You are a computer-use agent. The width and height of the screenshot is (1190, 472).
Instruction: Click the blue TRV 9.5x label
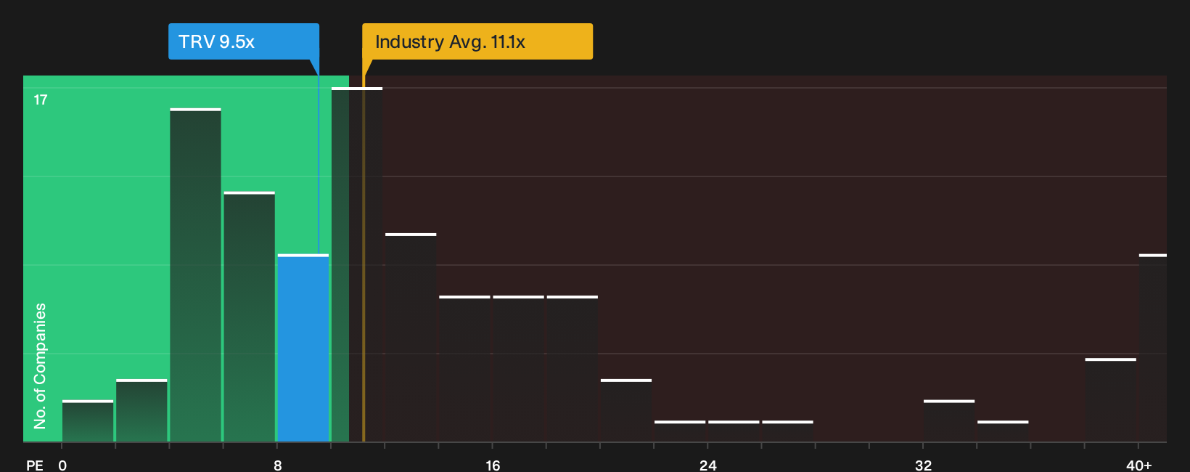(244, 41)
